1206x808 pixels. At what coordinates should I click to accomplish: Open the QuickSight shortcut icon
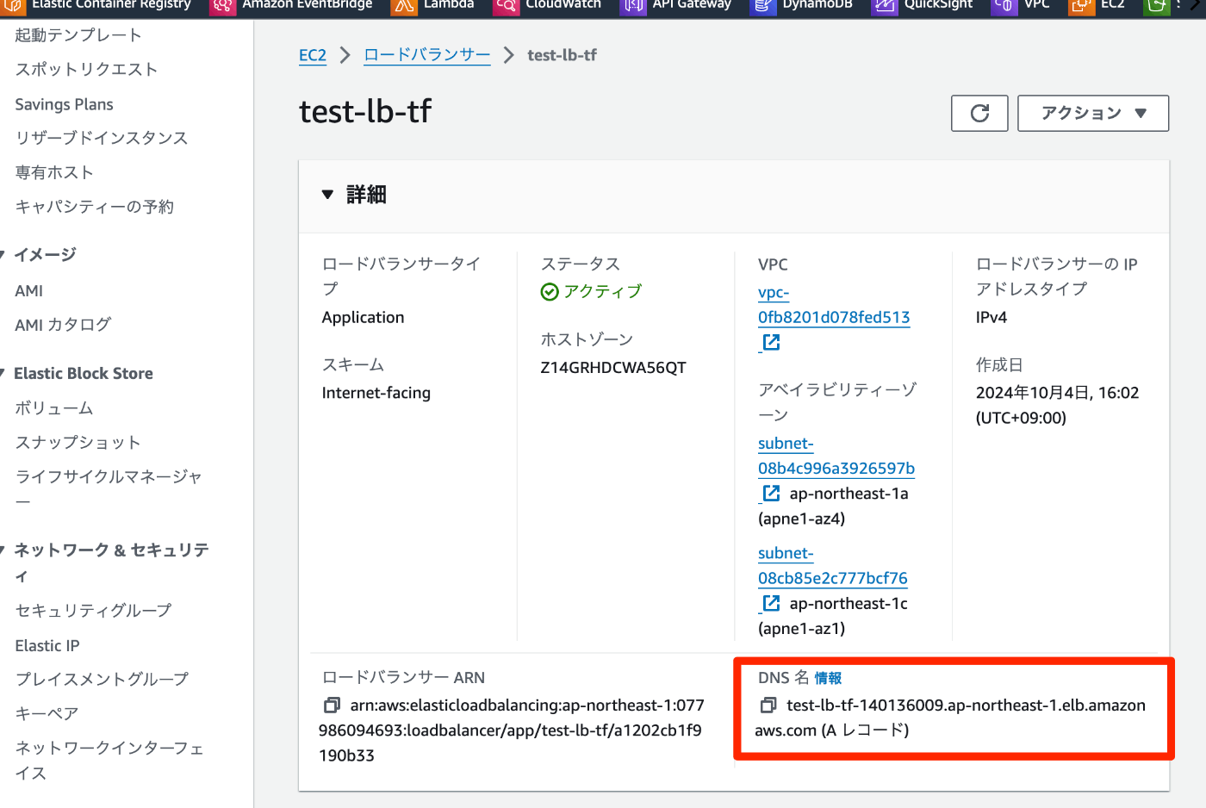click(885, 7)
